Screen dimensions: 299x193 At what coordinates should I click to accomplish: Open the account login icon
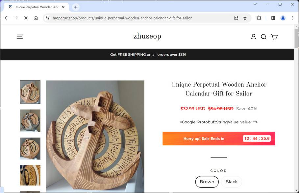point(253,37)
